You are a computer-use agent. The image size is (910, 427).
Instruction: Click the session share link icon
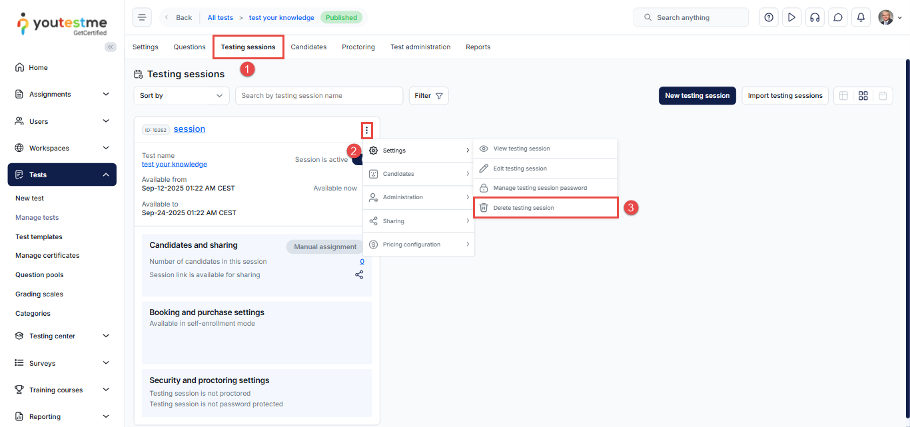359,274
